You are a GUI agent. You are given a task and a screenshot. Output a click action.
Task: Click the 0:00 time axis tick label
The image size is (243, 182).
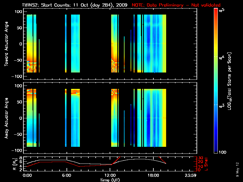point(27,175)
